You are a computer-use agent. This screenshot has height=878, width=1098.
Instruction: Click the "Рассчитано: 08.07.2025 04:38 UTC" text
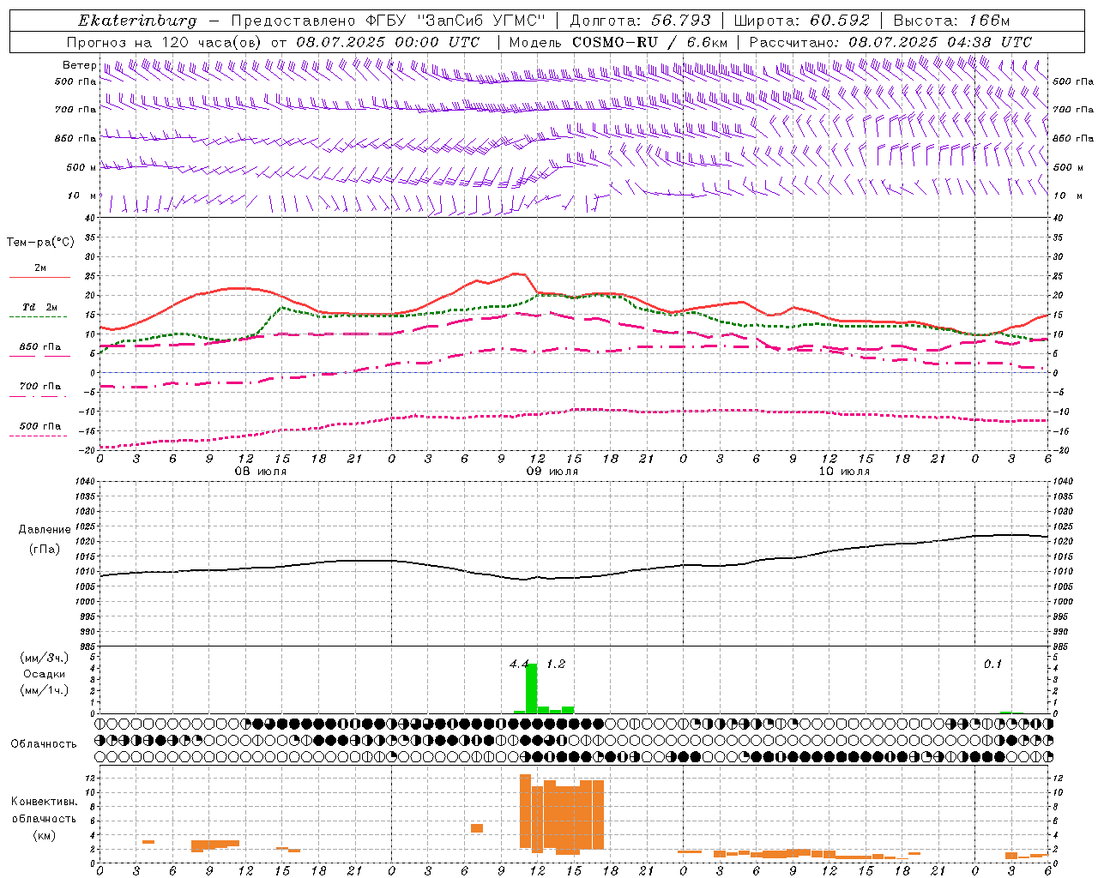890,42
